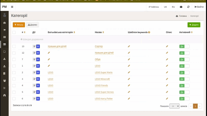Screen dimensions: 207x116
Task: Go to next page in pagination
Action: point(199,106)
